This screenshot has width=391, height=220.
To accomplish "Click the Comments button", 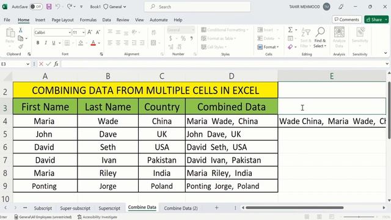I will (346, 20).
